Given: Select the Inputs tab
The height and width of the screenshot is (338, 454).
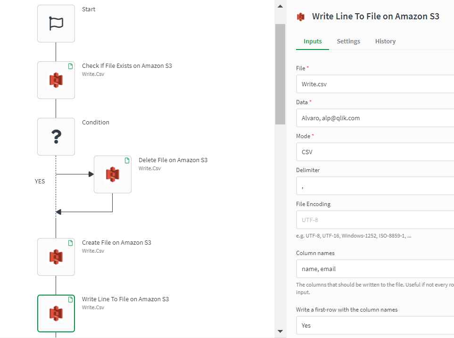Looking at the screenshot, I should pyautogui.click(x=312, y=41).
